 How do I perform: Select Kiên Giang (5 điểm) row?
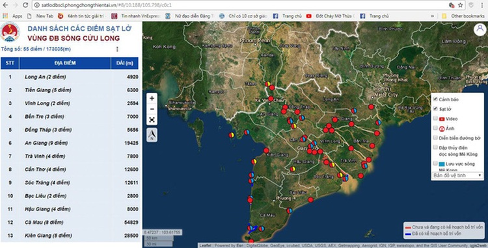coord(70,236)
